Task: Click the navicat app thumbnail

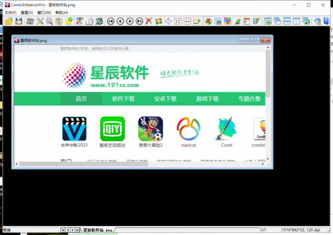Action: pos(189,129)
